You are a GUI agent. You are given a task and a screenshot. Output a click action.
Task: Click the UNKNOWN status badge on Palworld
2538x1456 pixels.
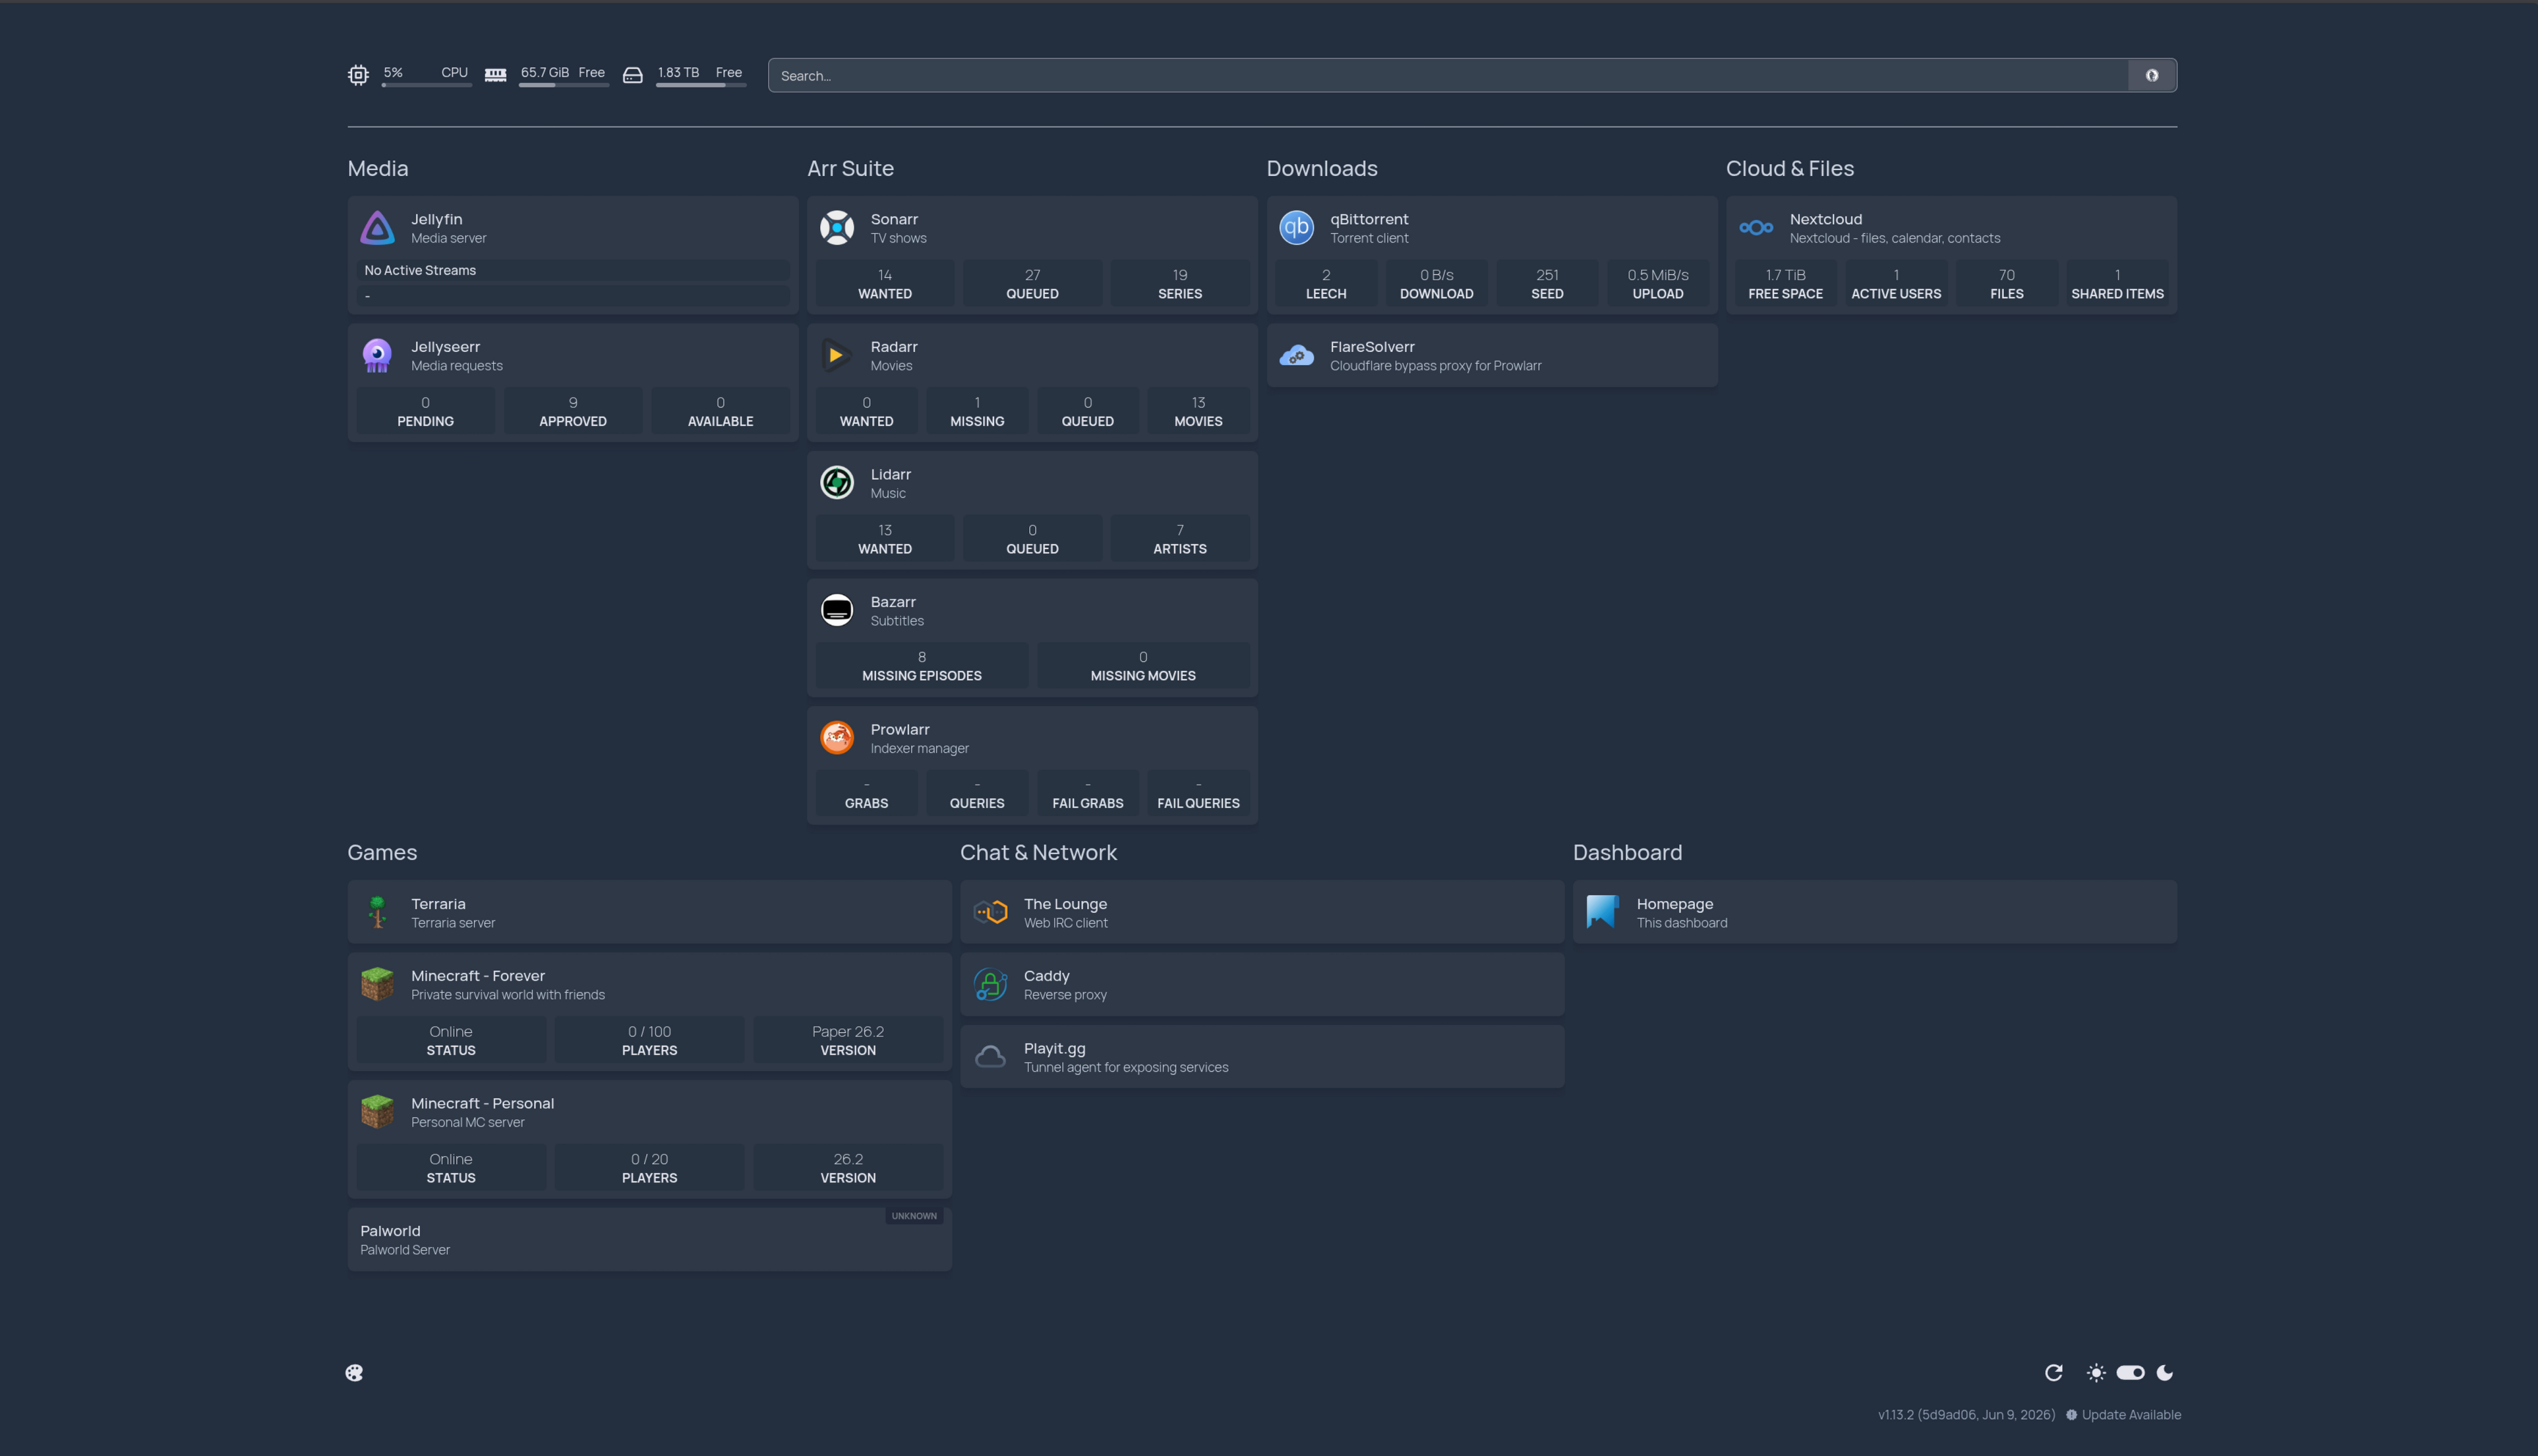click(915, 1216)
